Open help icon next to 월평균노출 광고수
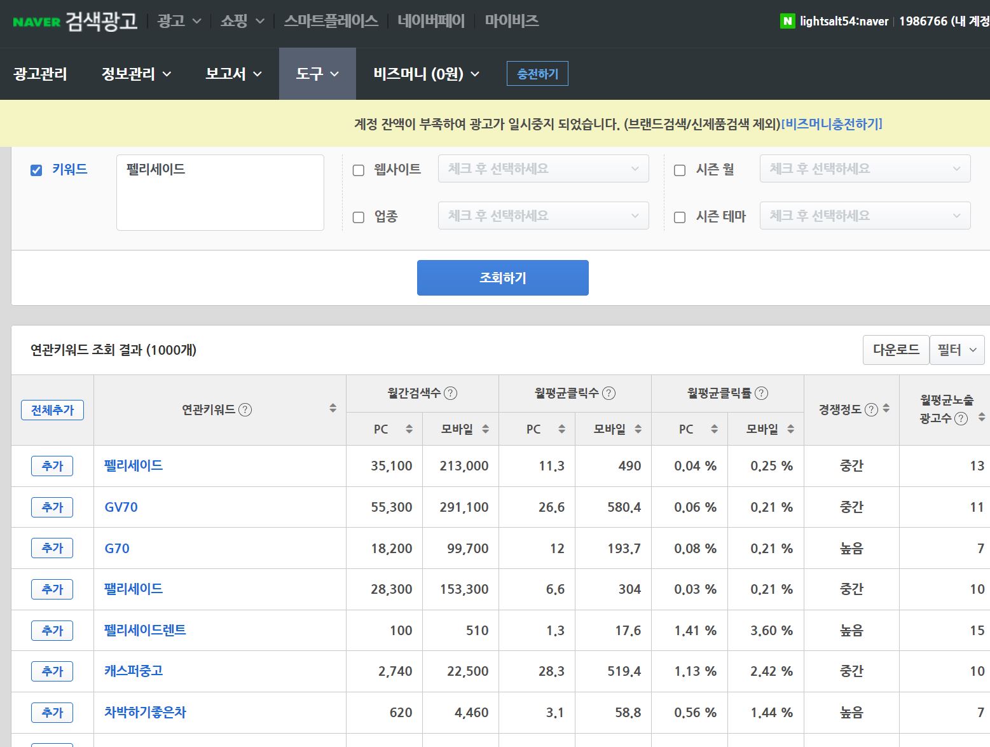The image size is (990, 747). tap(961, 418)
